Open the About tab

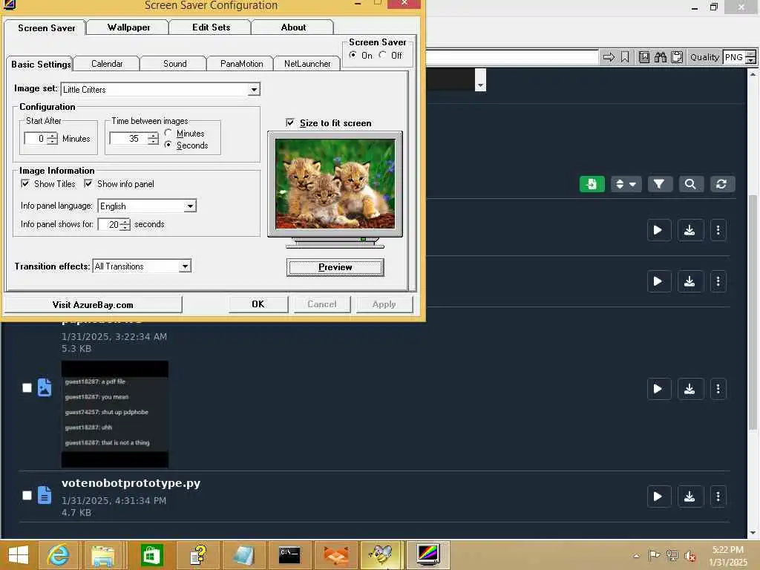pos(293,27)
